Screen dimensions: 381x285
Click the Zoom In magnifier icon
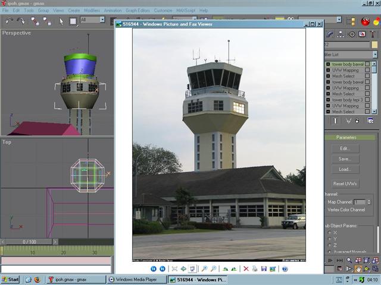point(204,269)
